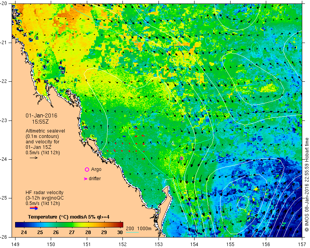Click the dark blue 24°C color bar segment
310x248 pixels.
tap(24, 224)
